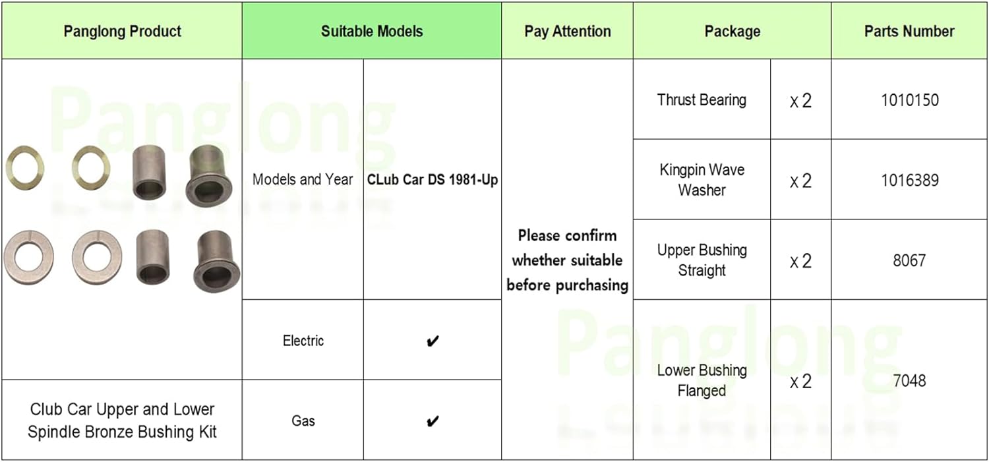Click the Suitable Models column header
The image size is (989, 462).
pyautogui.click(x=372, y=31)
